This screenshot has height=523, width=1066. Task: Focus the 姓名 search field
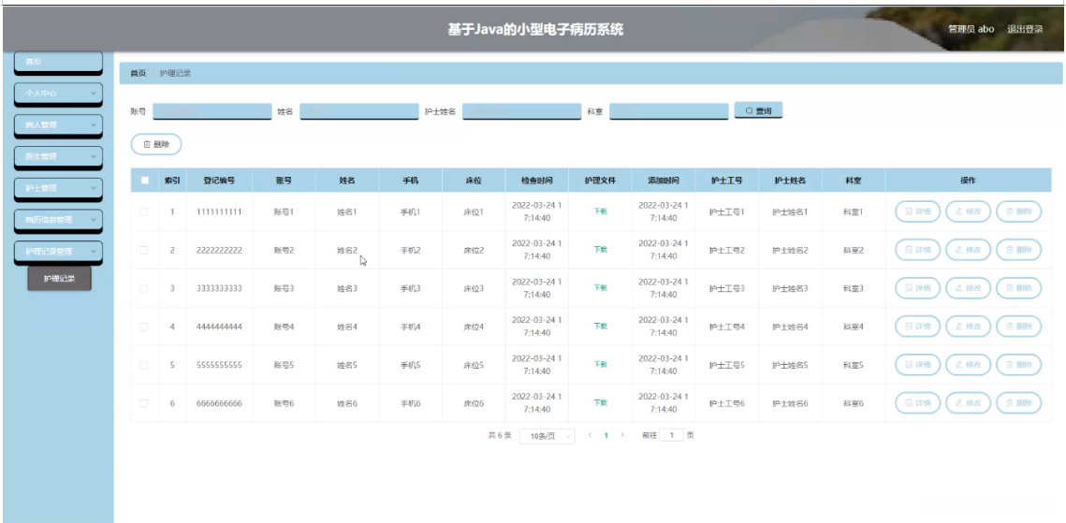(x=359, y=110)
